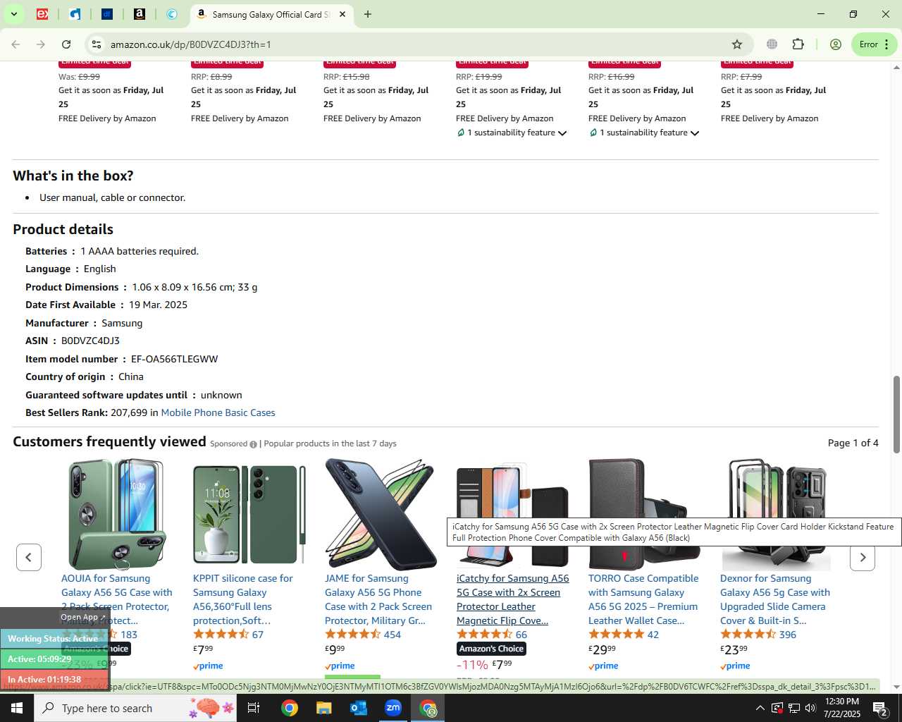Expand second '1 sustainability feature' dropdown

[x=644, y=133]
